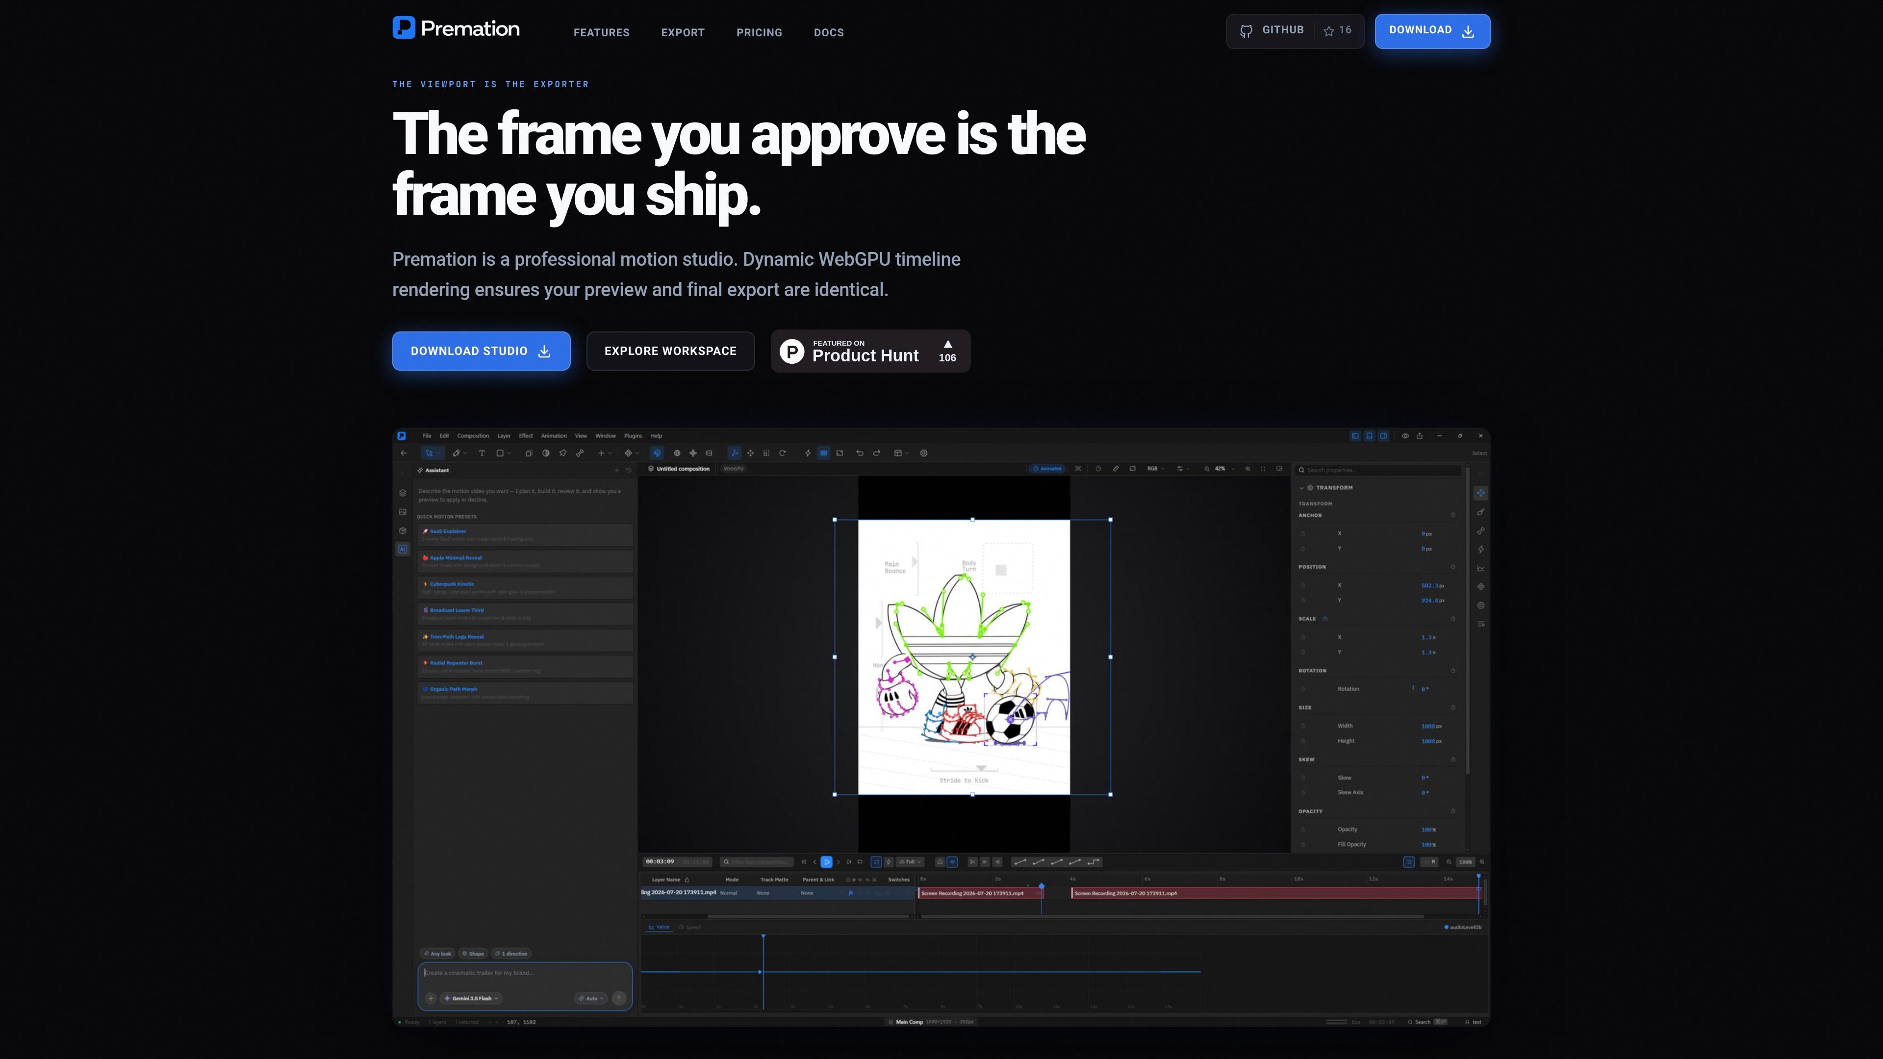
Task: Open settings via the toolbar gear icon
Action: pyautogui.click(x=924, y=453)
